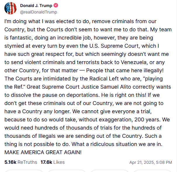177x172 pixels.
Task: Click the red verified checkmark badge
Action: (x=56, y=6)
